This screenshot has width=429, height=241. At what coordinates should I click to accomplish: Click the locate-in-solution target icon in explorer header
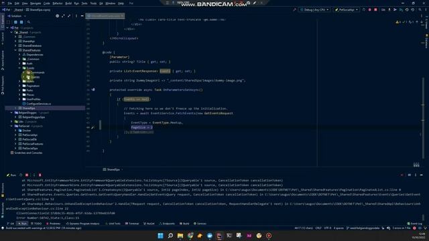pos(57,16)
